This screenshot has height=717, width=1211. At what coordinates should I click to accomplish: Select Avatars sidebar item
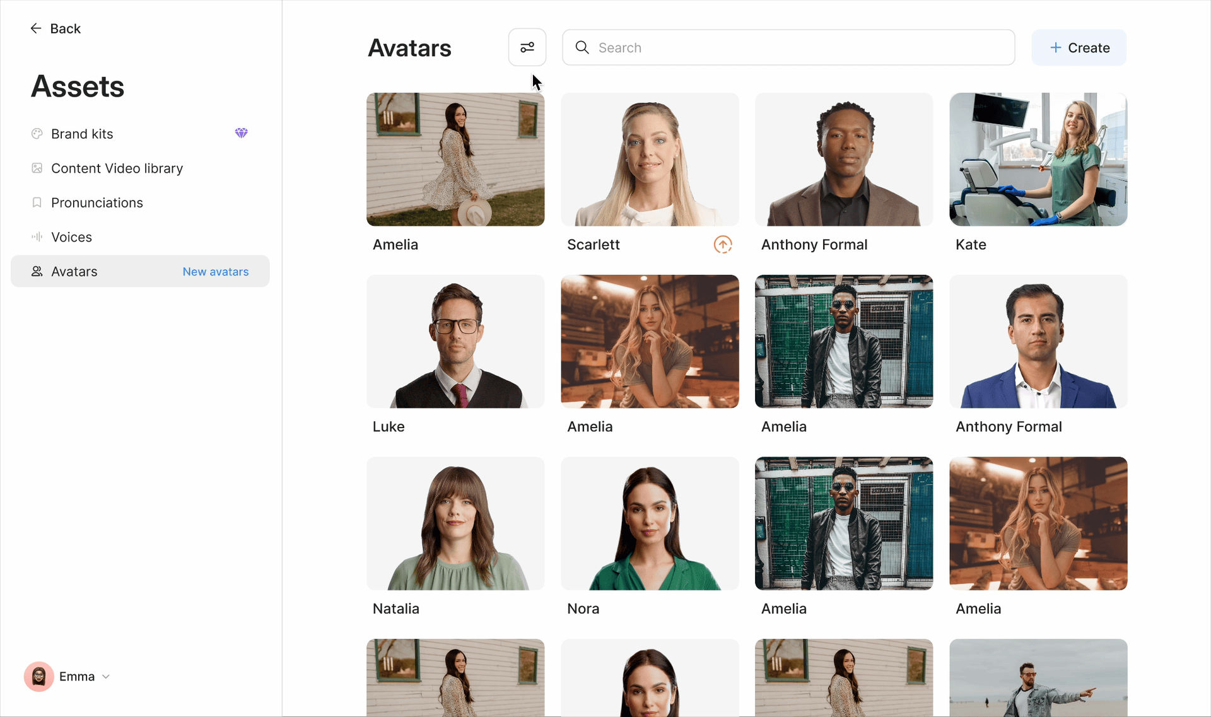pyautogui.click(x=74, y=272)
